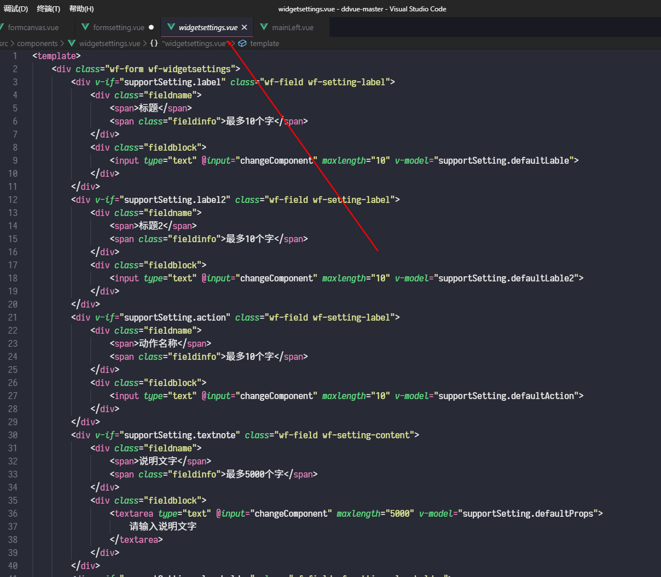Click span text 说明文字 on line 32
The height and width of the screenshot is (577, 661).
pos(158,461)
